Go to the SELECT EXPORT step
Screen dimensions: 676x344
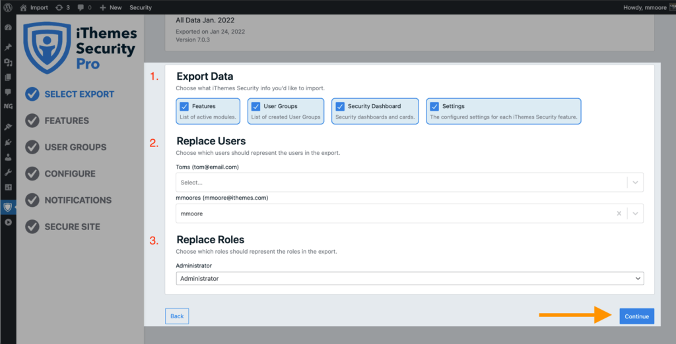79,94
